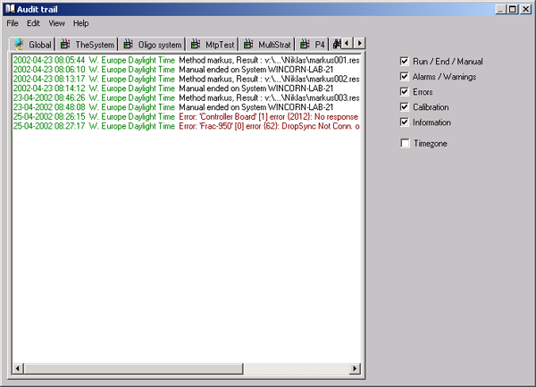Click the globe icon on Global tab

coord(18,44)
